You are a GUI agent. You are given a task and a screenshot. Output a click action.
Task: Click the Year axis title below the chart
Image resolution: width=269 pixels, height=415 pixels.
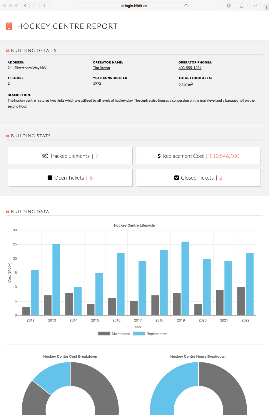click(138, 327)
